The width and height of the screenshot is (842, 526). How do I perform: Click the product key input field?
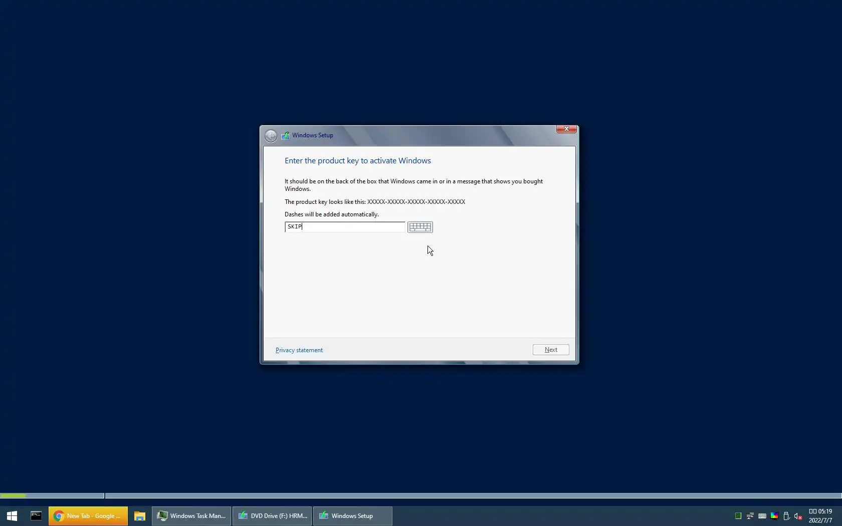(345, 227)
